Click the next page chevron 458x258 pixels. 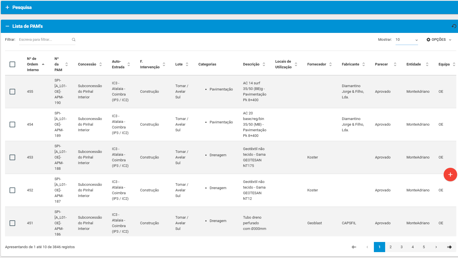[x=436, y=247]
